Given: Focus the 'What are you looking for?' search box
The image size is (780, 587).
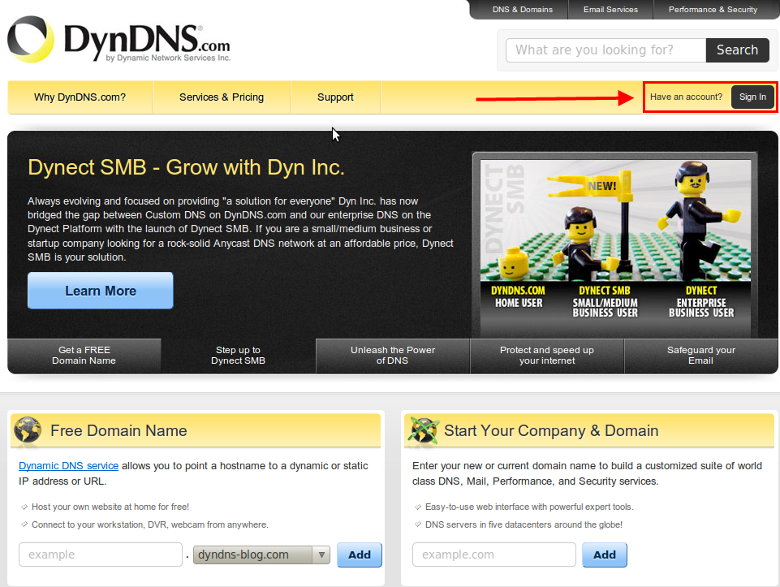Looking at the screenshot, I should pos(605,50).
